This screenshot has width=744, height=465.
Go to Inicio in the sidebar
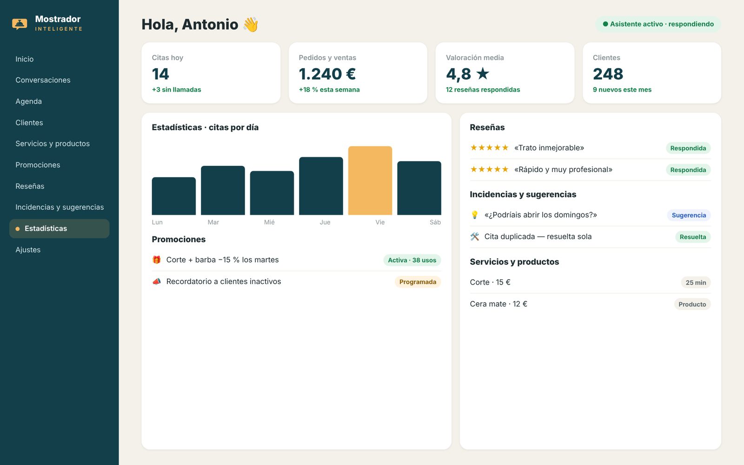tap(60, 59)
